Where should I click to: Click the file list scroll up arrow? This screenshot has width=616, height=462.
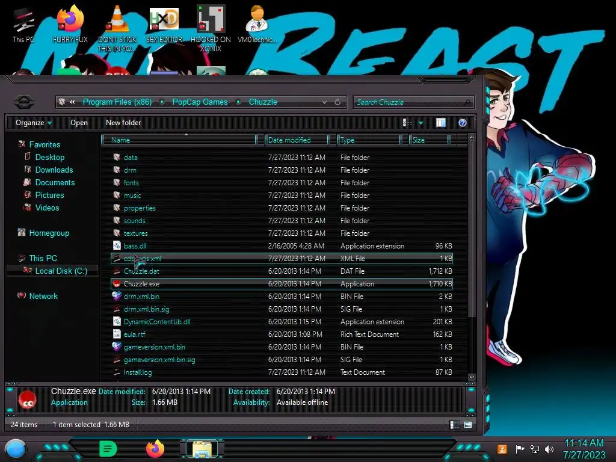(472, 138)
